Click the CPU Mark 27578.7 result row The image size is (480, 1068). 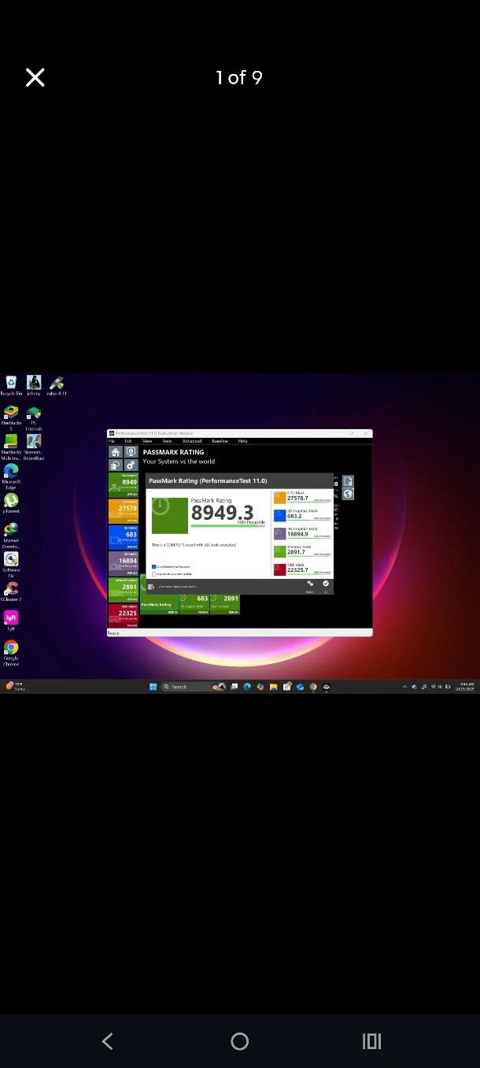[302, 497]
